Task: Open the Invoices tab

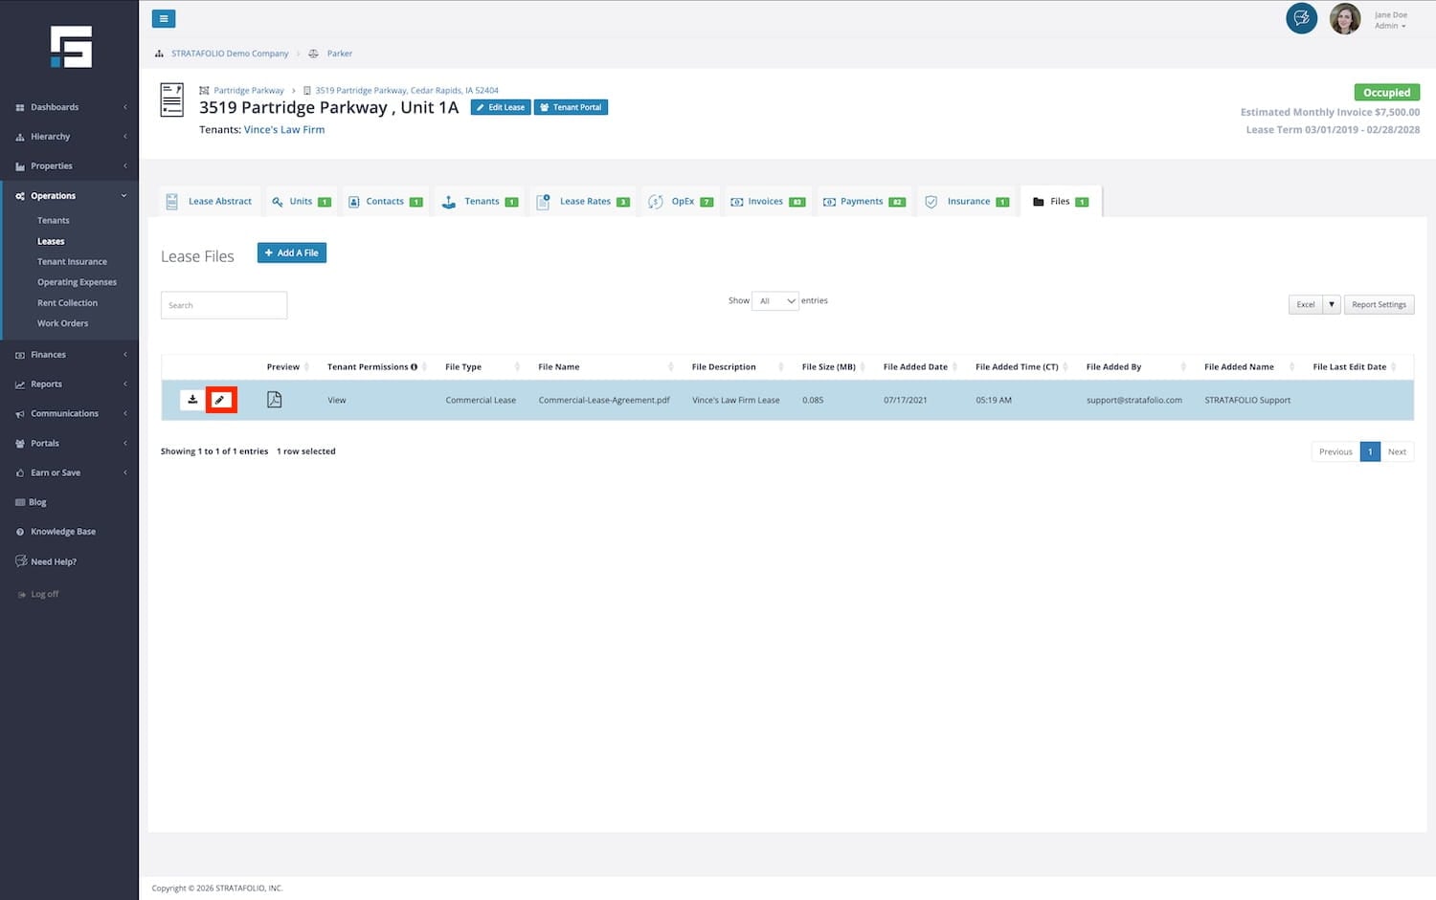Action: (x=767, y=202)
